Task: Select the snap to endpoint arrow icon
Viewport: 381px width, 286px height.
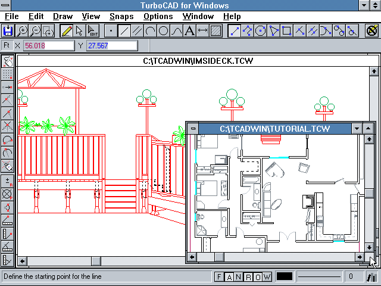Action: coord(8,88)
